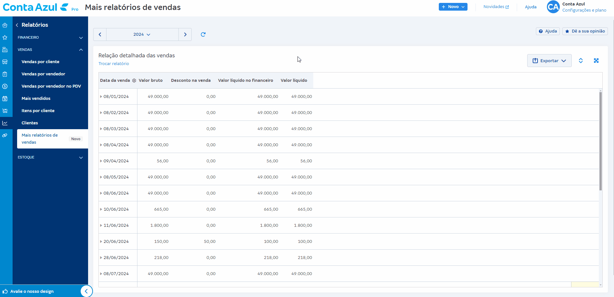Open Itens por cliente report
The height and width of the screenshot is (297, 614).
38,111
